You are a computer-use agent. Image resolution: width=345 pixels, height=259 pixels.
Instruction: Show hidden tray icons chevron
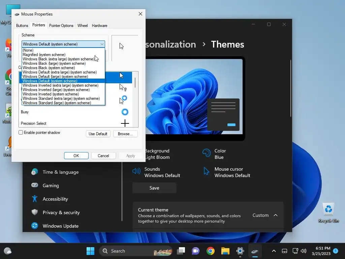(x=274, y=251)
